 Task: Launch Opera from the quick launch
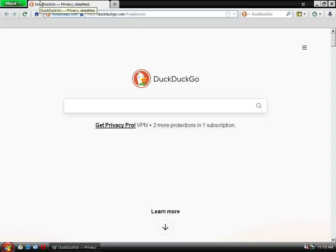click(43, 247)
